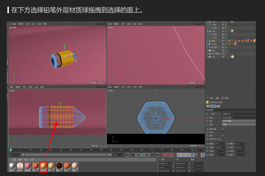Click the checkerboard alpha tag on 放样 row
265x176 pixels.
point(229,40)
